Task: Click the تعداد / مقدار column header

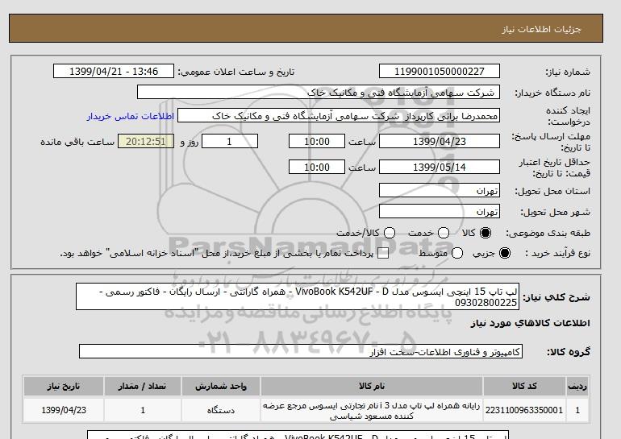Action: (143, 386)
